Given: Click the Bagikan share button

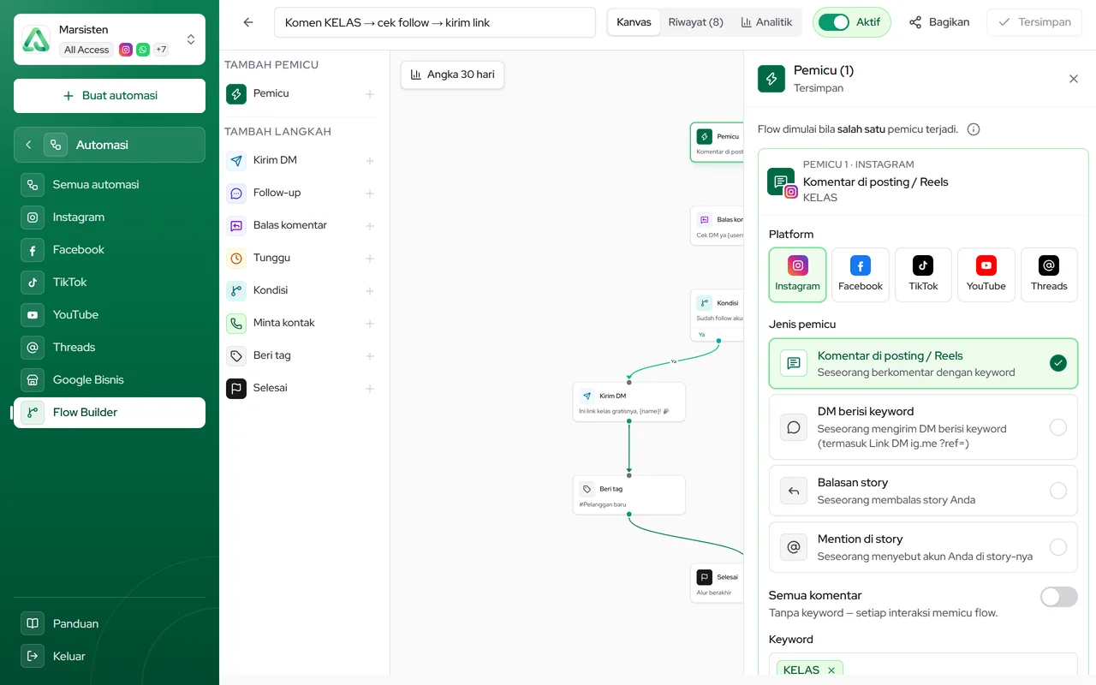Looking at the screenshot, I should point(939,22).
